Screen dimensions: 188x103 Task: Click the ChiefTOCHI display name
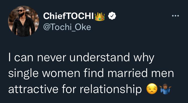click(x=69, y=16)
